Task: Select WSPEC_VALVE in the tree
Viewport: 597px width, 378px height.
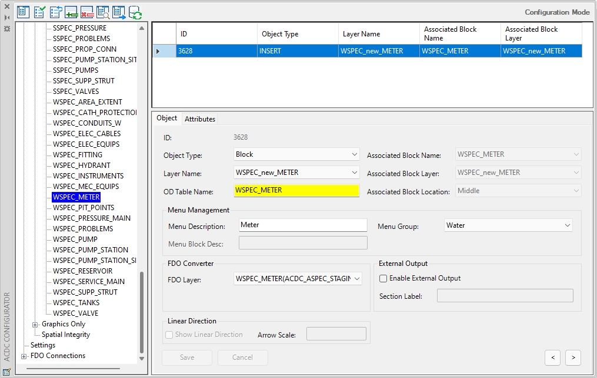Action: [x=75, y=313]
